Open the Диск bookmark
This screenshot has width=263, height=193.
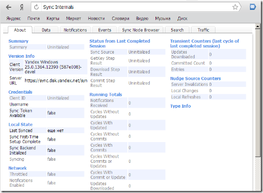182,18
